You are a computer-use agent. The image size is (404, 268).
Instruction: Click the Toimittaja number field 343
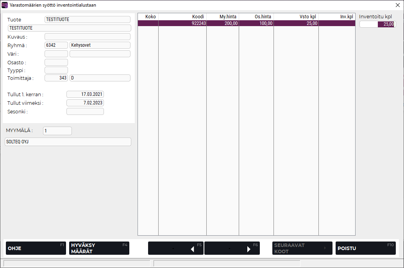[56, 78]
